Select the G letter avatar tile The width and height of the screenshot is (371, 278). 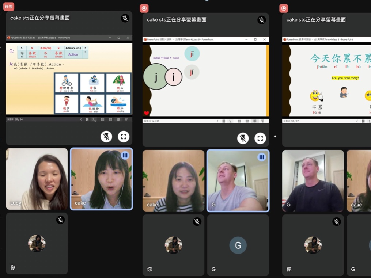click(x=238, y=245)
